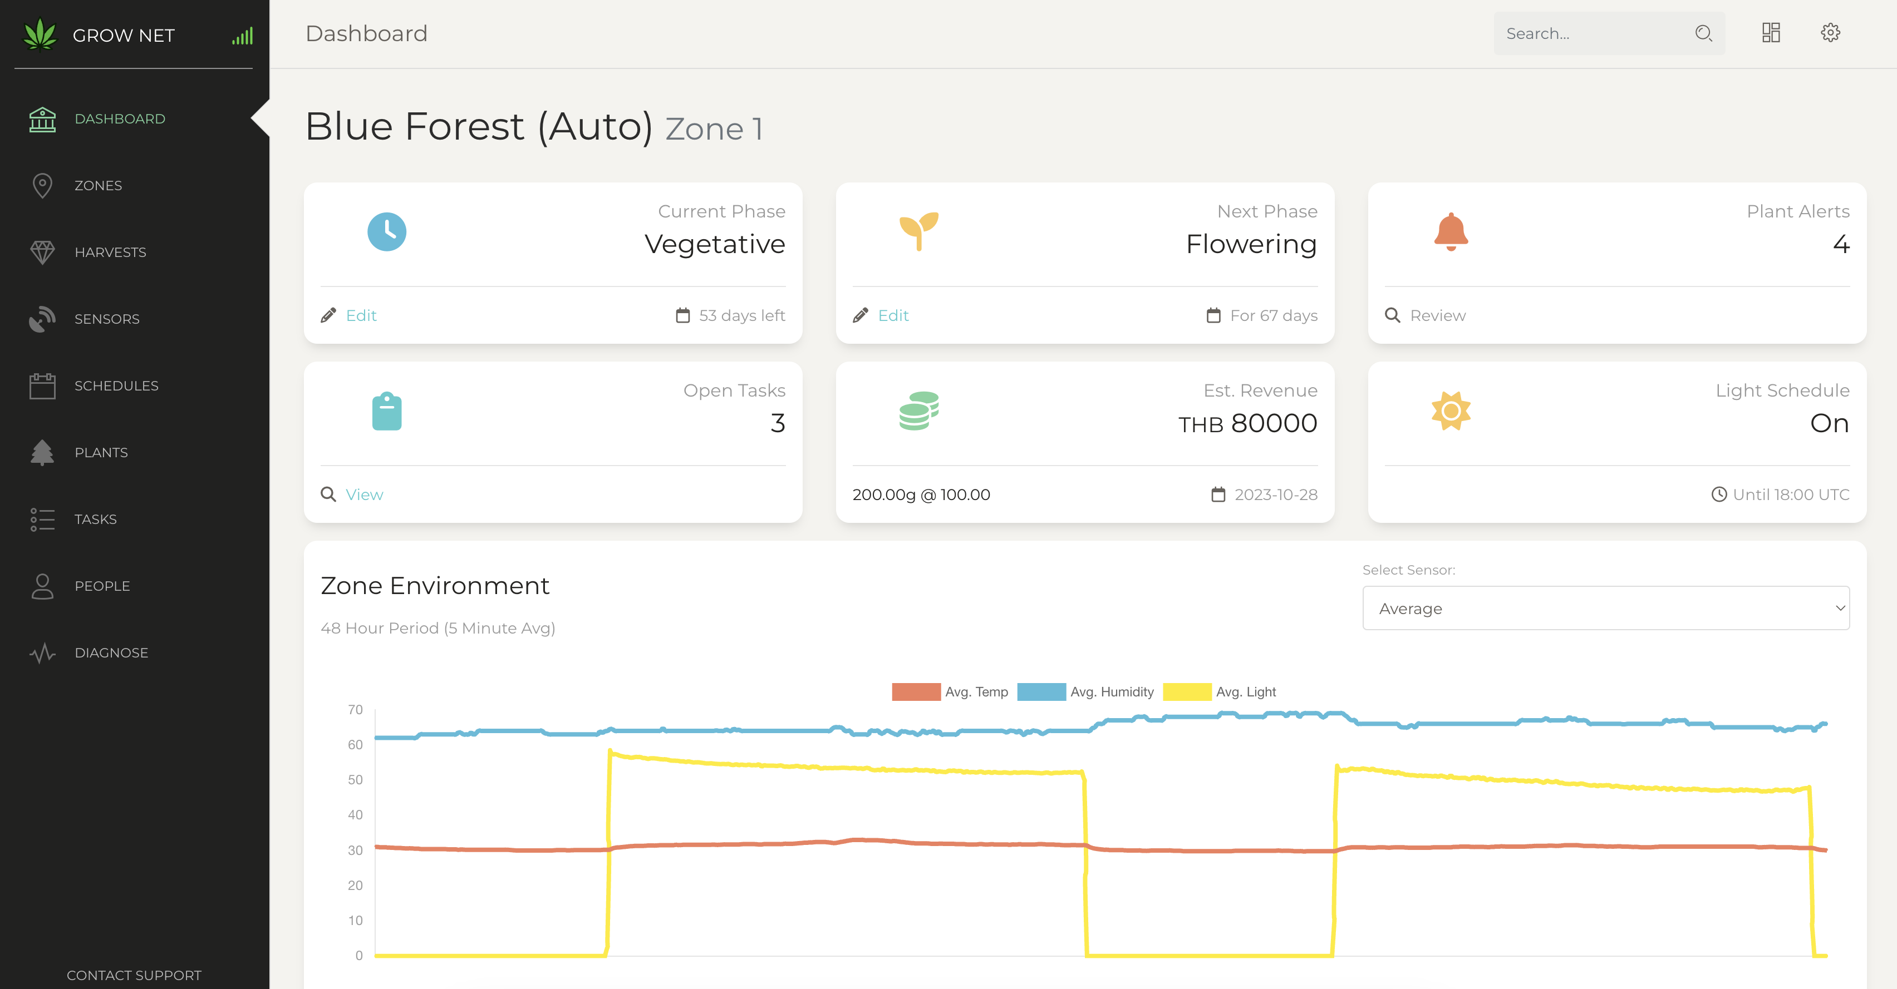This screenshot has width=1897, height=989.
Task: Open the Zones menu item
Action: (98, 185)
